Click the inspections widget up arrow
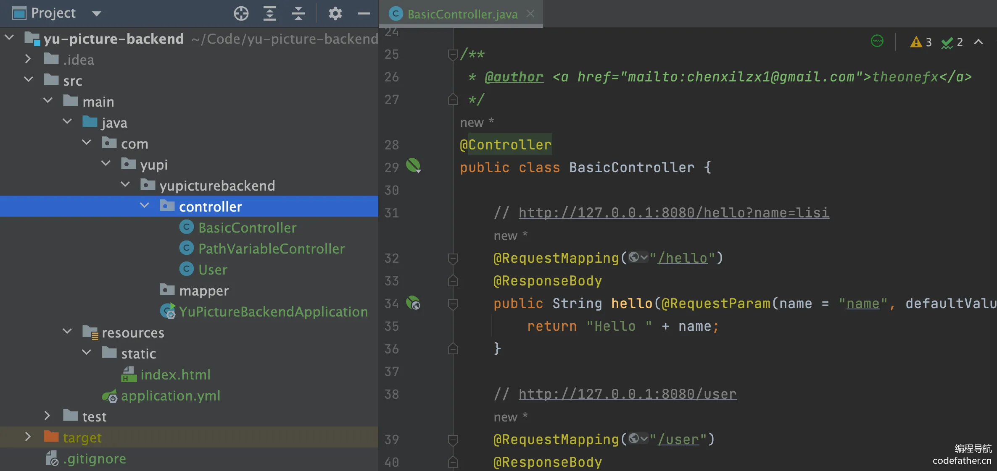Screen dimensions: 997x471 point(979,42)
